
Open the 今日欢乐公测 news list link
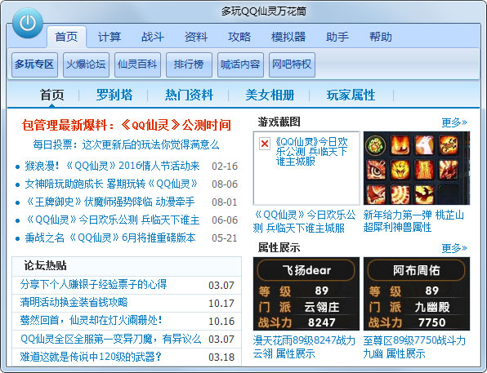coord(112,220)
